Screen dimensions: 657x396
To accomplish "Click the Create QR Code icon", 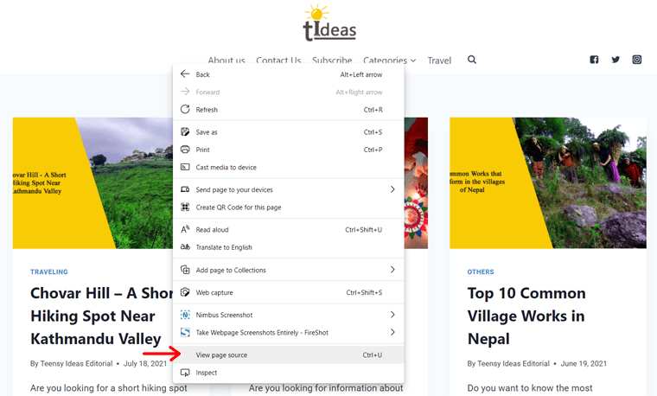I will point(185,208).
